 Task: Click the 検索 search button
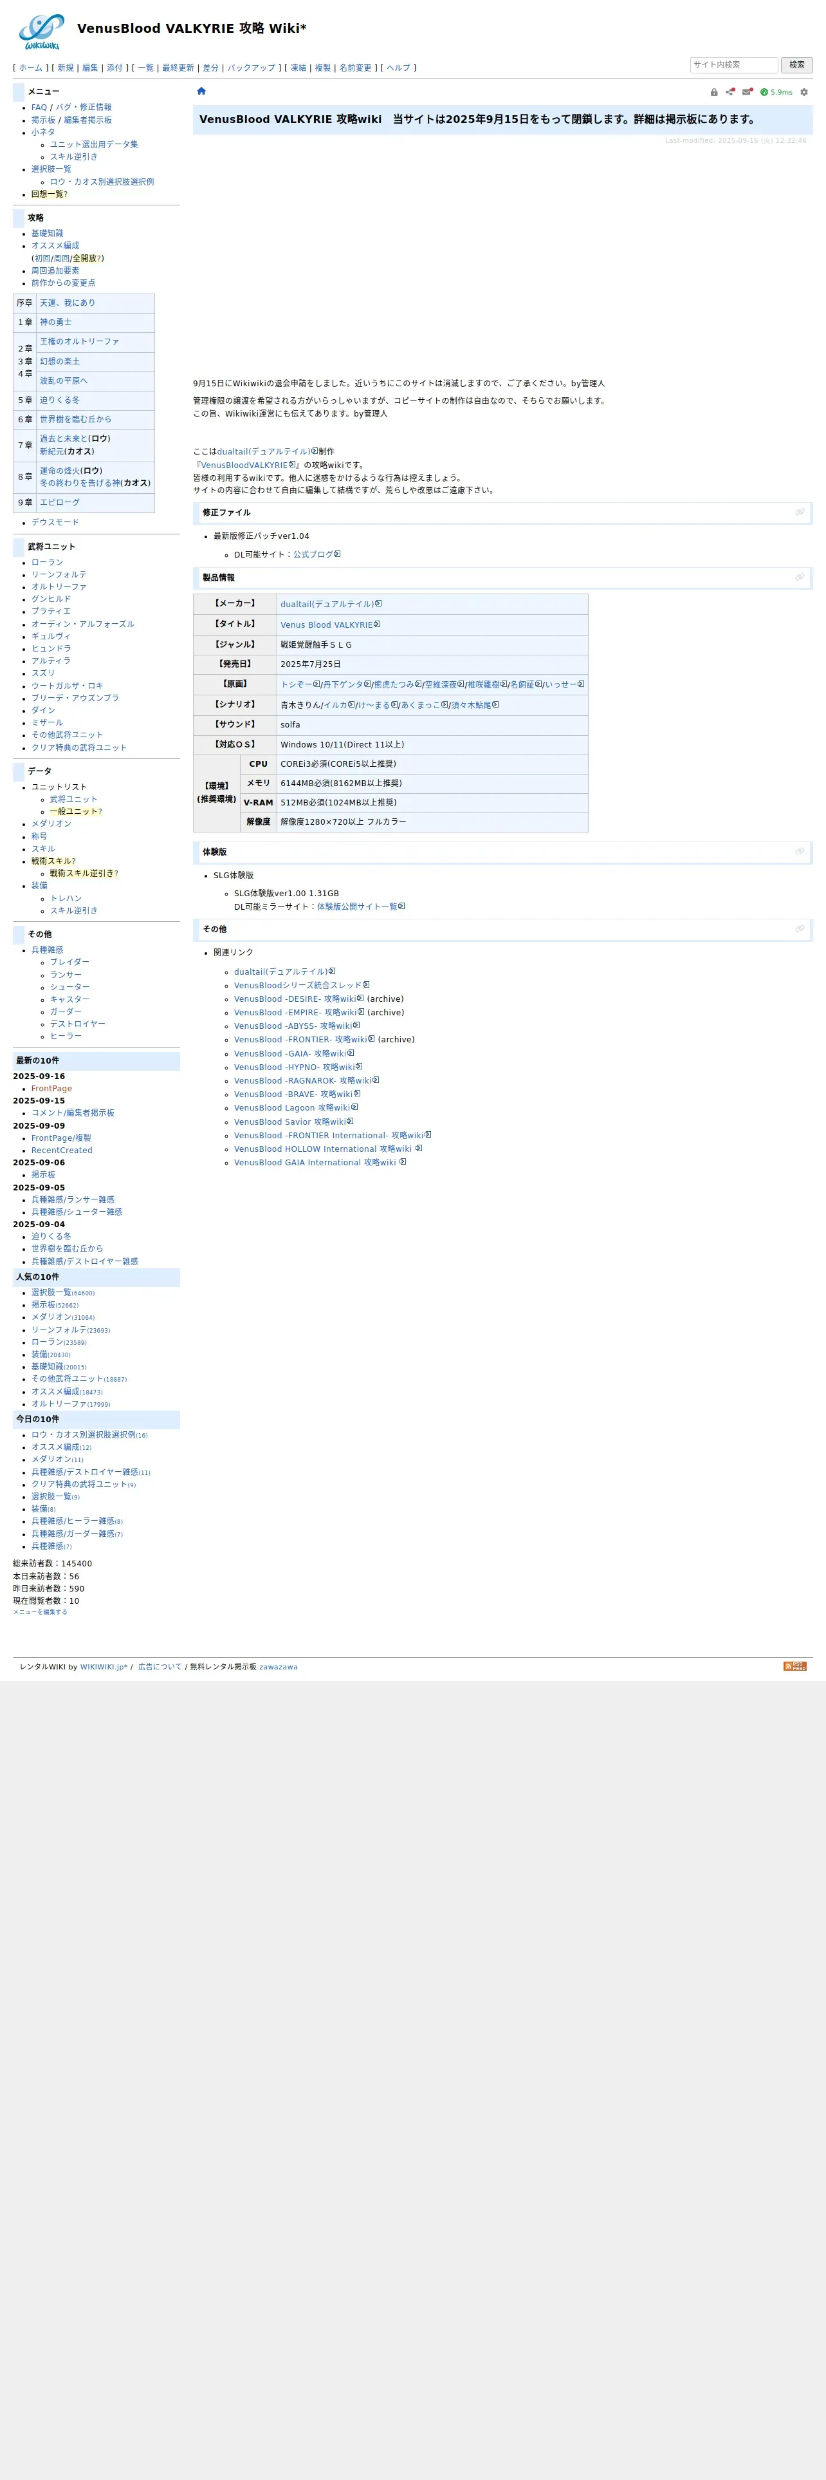(796, 64)
